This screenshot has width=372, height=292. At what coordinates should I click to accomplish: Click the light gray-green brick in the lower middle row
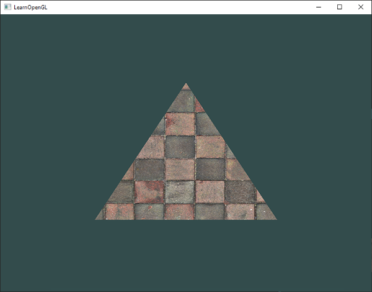[180, 192]
